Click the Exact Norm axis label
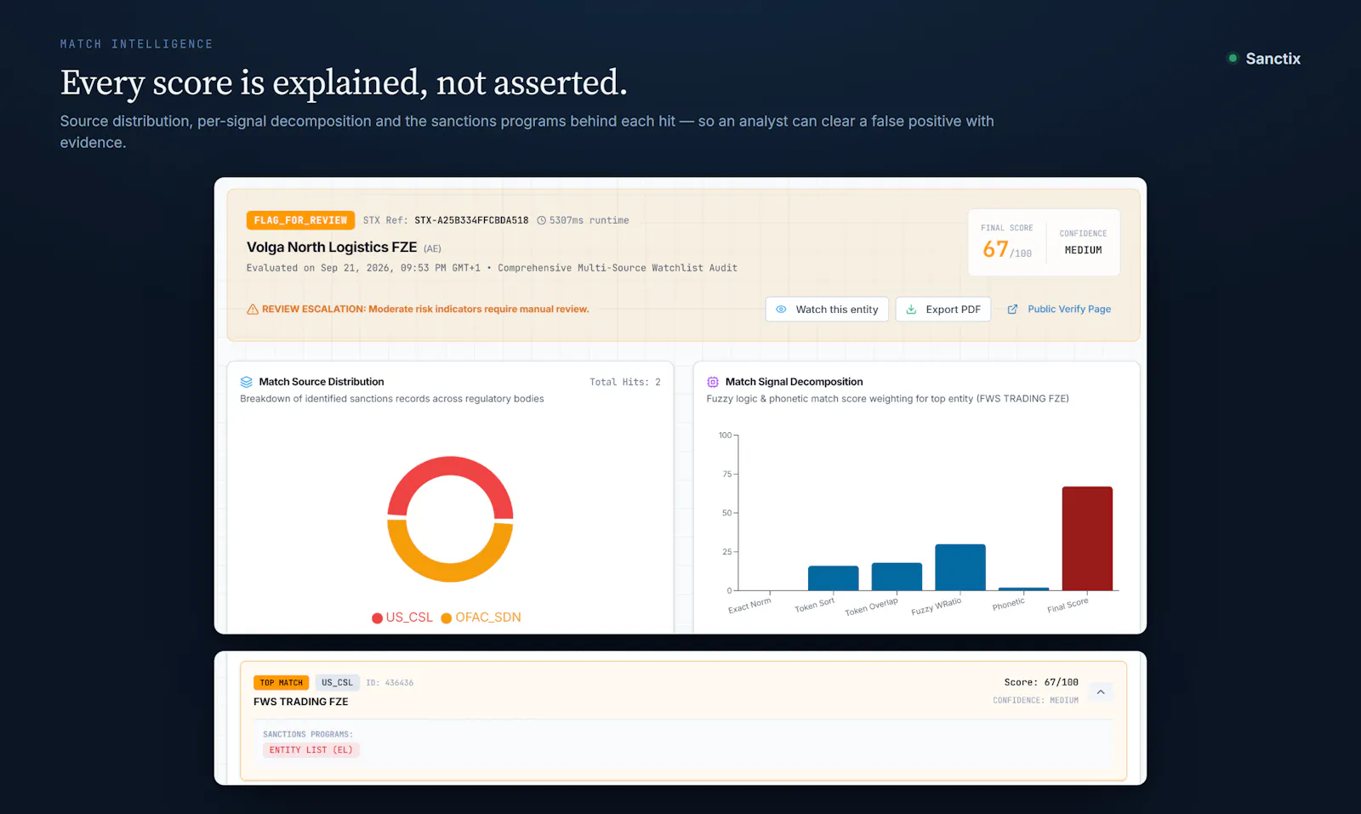 [749, 606]
